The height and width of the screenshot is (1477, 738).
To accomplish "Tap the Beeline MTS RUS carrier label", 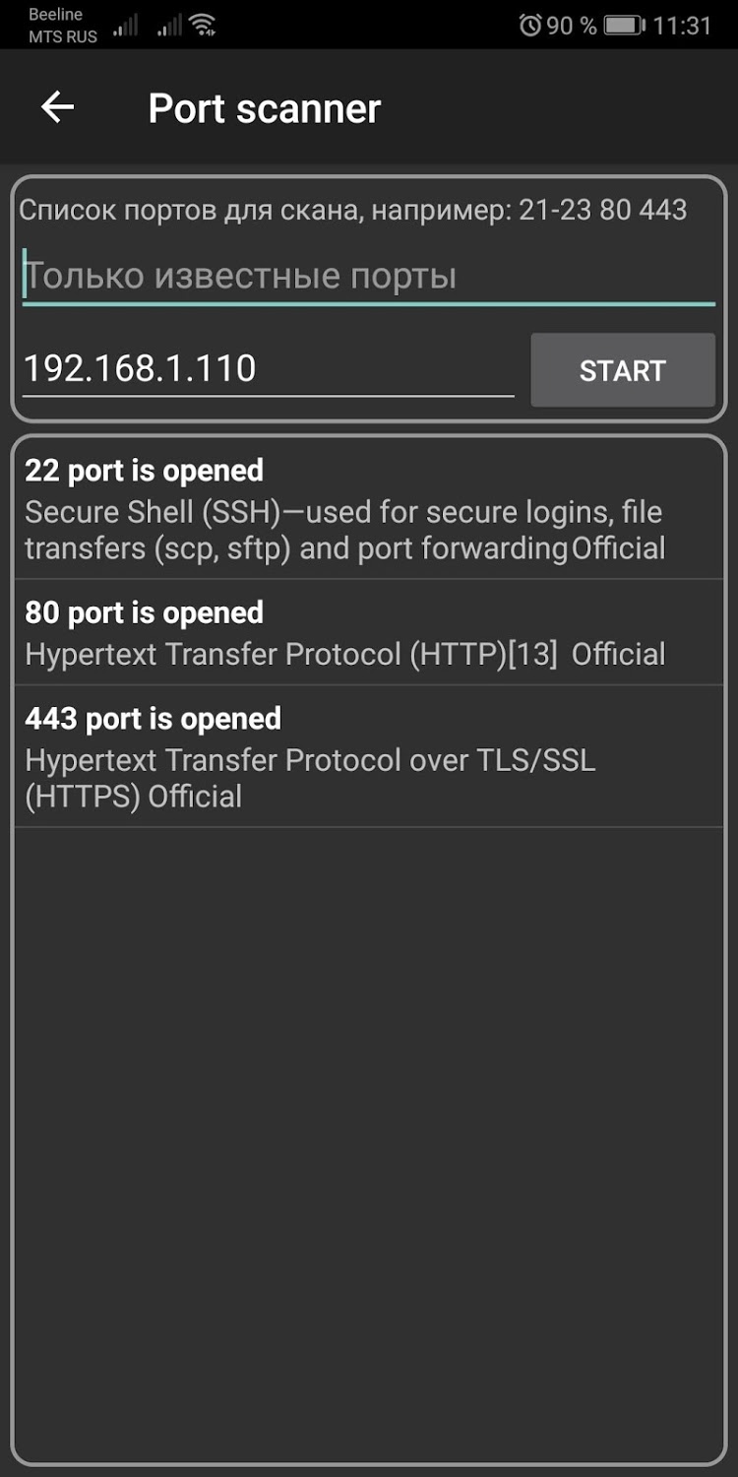I will coord(63,26).
